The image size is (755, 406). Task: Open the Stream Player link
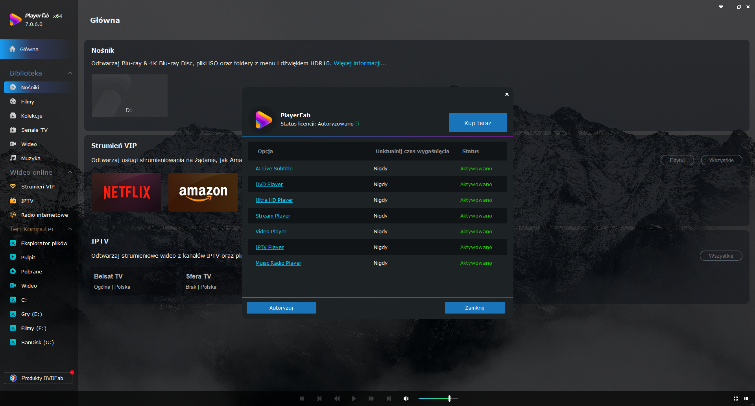(273, 216)
